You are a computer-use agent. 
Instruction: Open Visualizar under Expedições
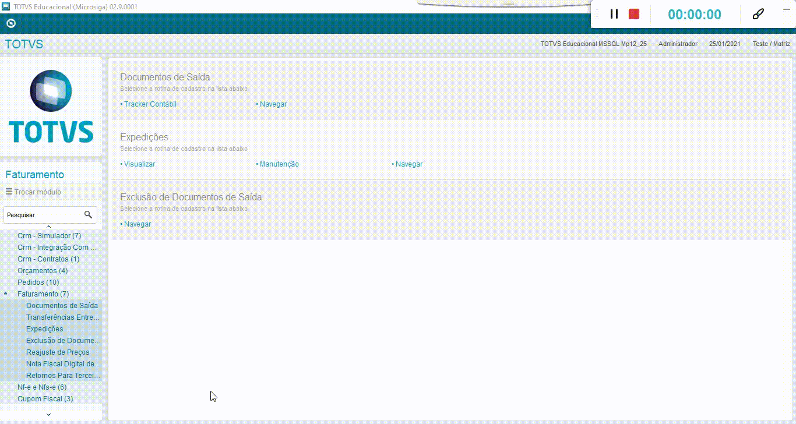[x=138, y=164]
